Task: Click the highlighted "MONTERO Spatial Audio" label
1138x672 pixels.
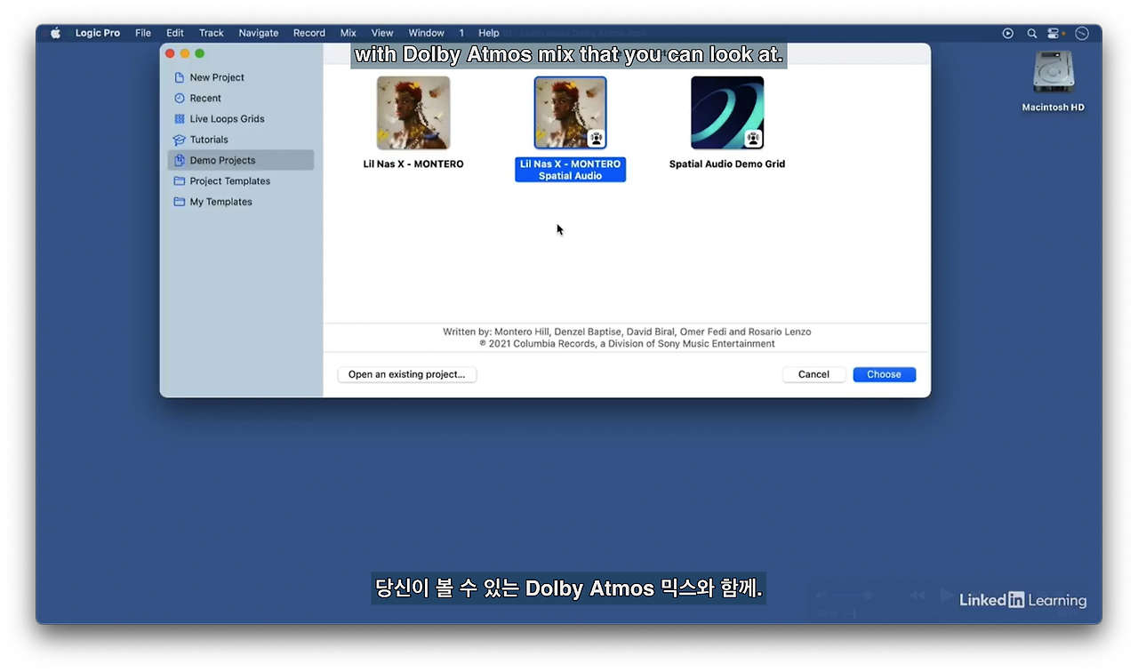Action: coord(570,170)
